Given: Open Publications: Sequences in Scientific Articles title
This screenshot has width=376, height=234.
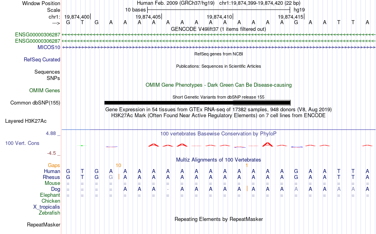Looking at the screenshot, I should pos(218,66).
